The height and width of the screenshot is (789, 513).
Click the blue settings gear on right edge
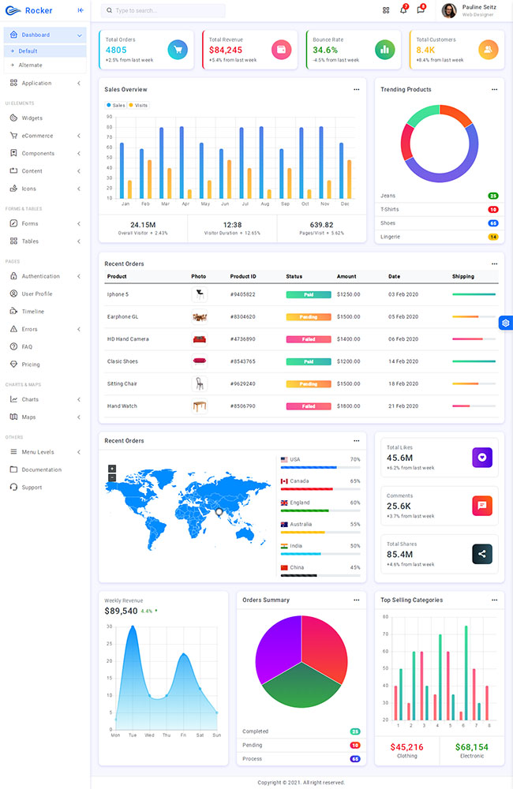coord(506,323)
